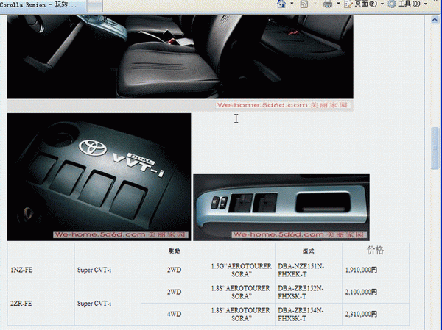
Task: Click the RSS feeds icon
Action: point(304,4)
